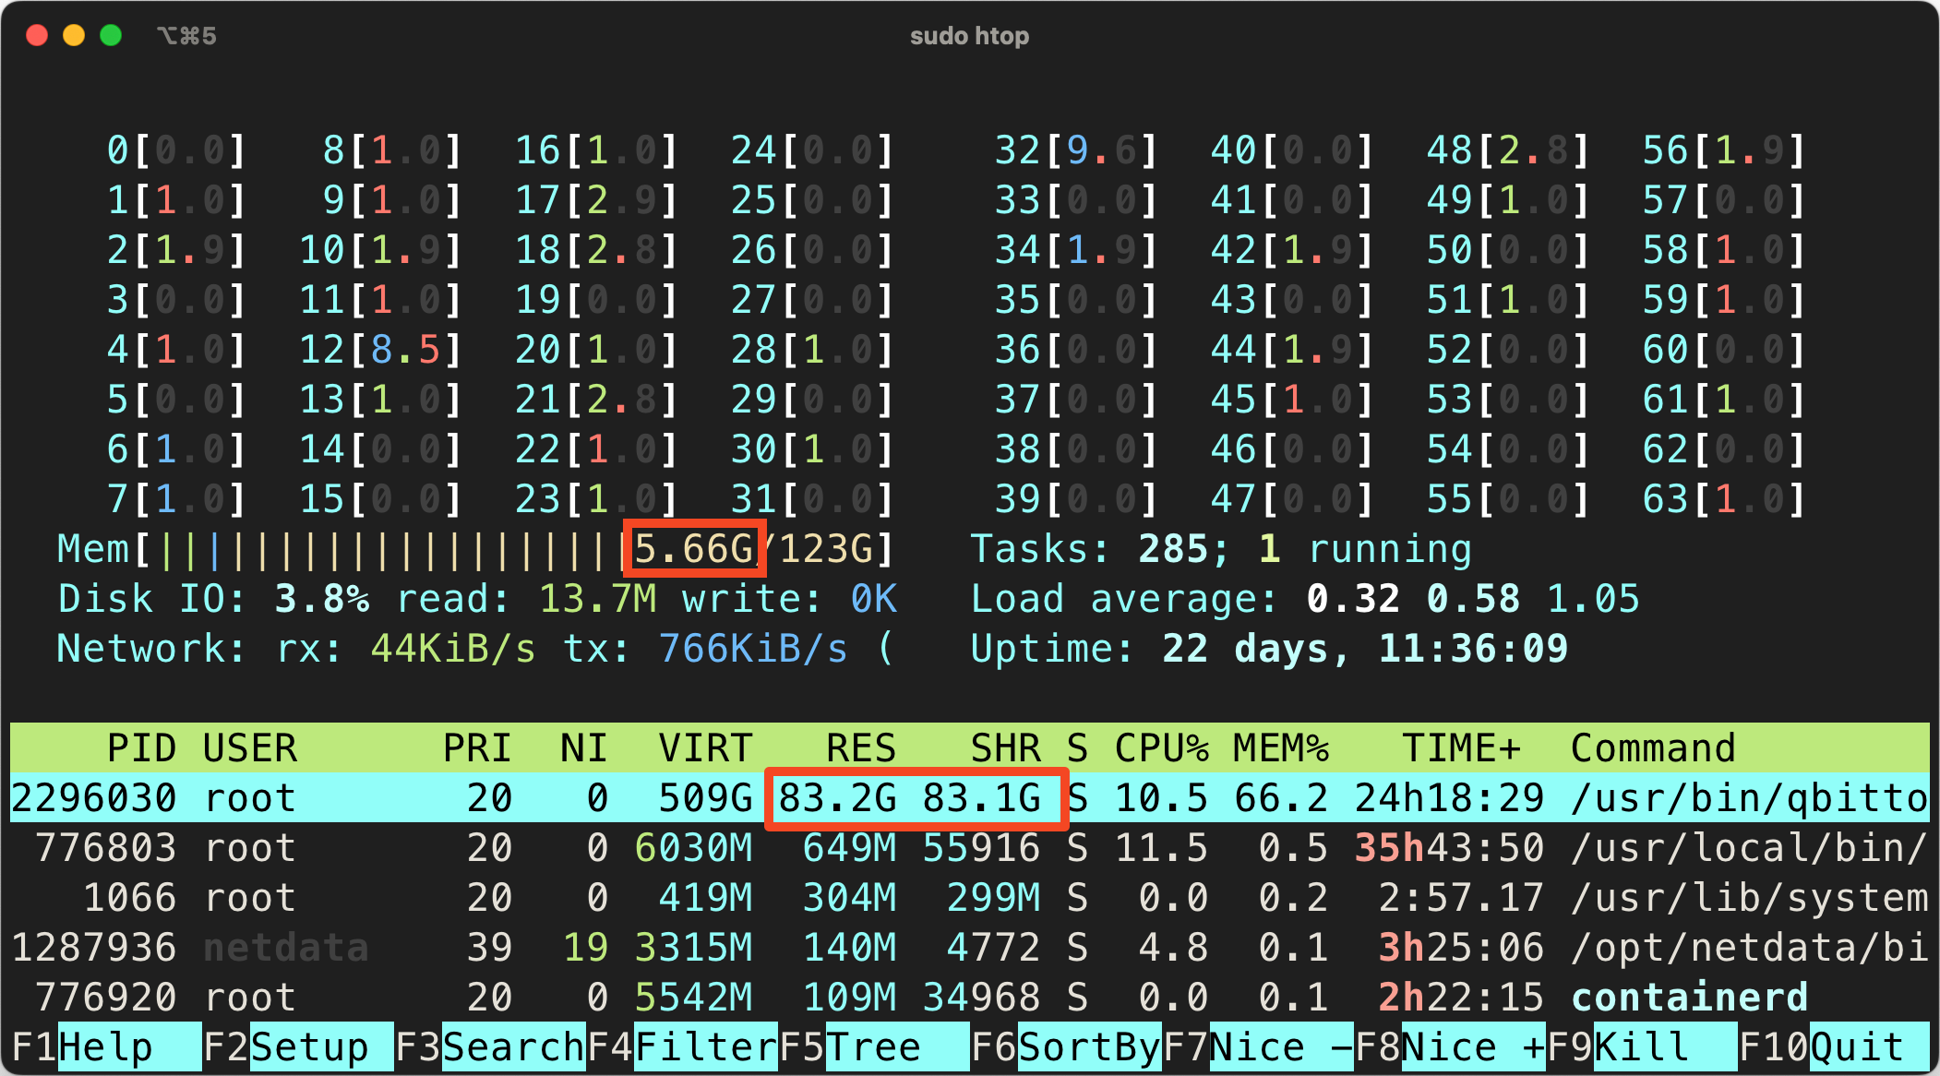Viewport: 1940px width, 1076px height.
Task: Click the disk read 13.7M value
Action: [x=598, y=599]
